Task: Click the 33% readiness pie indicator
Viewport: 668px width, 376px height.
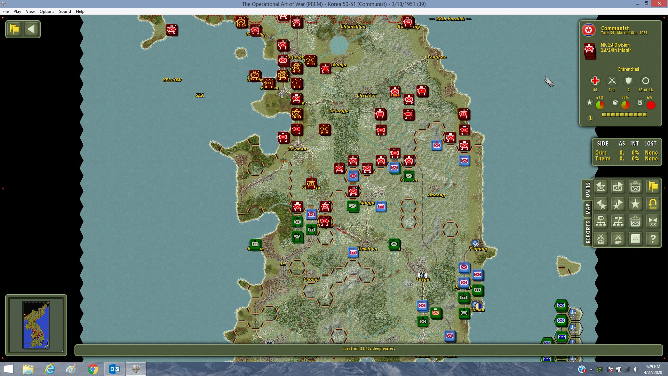Action: pos(625,105)
